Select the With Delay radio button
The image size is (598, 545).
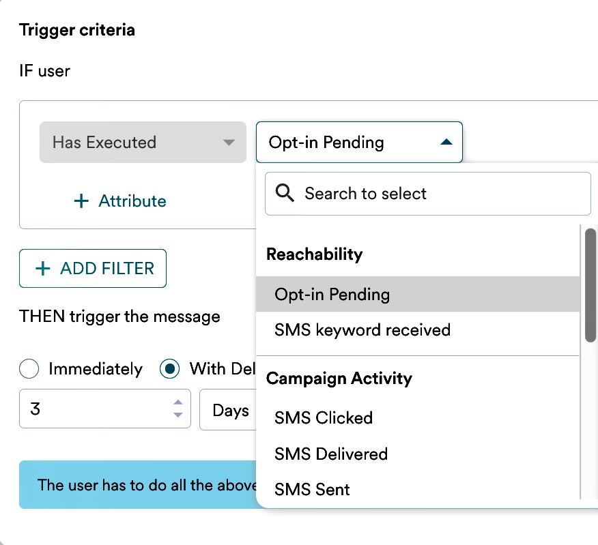[169, 370]
